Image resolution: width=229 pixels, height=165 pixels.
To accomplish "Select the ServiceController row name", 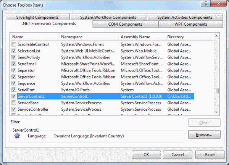I will (x=33, y=109).
